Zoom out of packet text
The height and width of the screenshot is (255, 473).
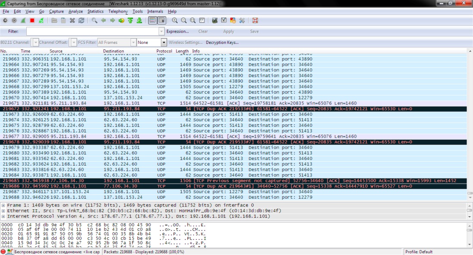click(184, 21)
